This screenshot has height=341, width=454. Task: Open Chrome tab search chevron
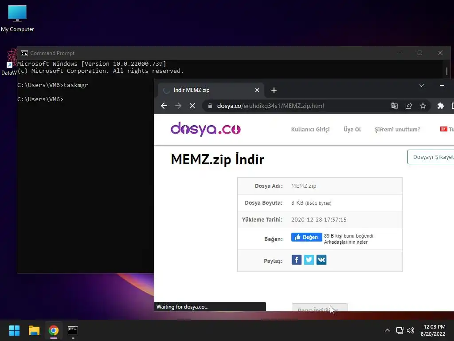coord(422,85)
